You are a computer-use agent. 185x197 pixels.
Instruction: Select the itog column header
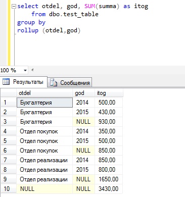[109, 93]
